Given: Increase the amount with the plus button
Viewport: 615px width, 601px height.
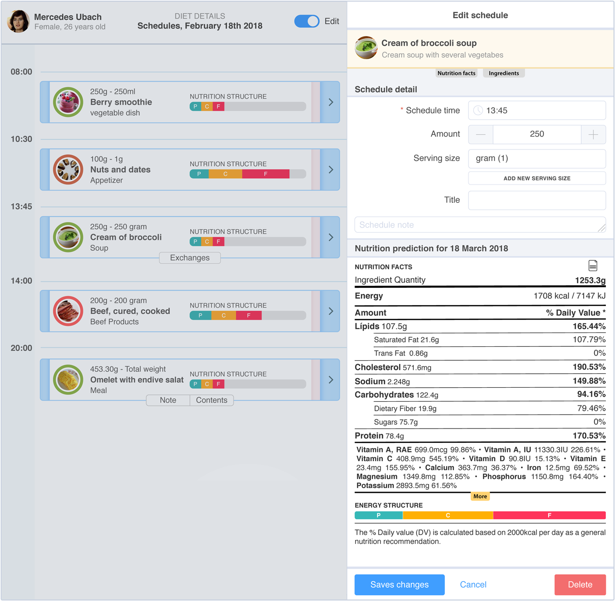Looking at the screenshot, I should click(x=593, y=135).
